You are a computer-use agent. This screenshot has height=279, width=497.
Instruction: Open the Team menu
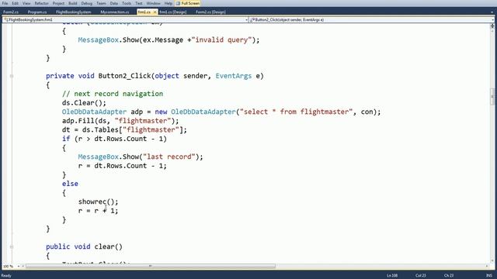(101, 3)
